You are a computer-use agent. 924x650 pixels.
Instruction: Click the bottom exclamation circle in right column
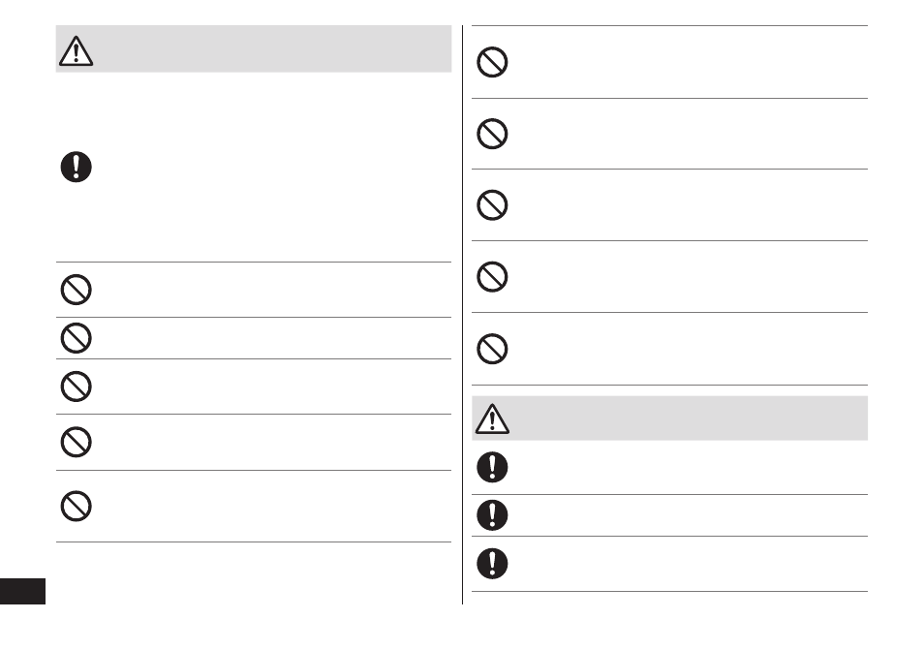click(x=492, y=564)
